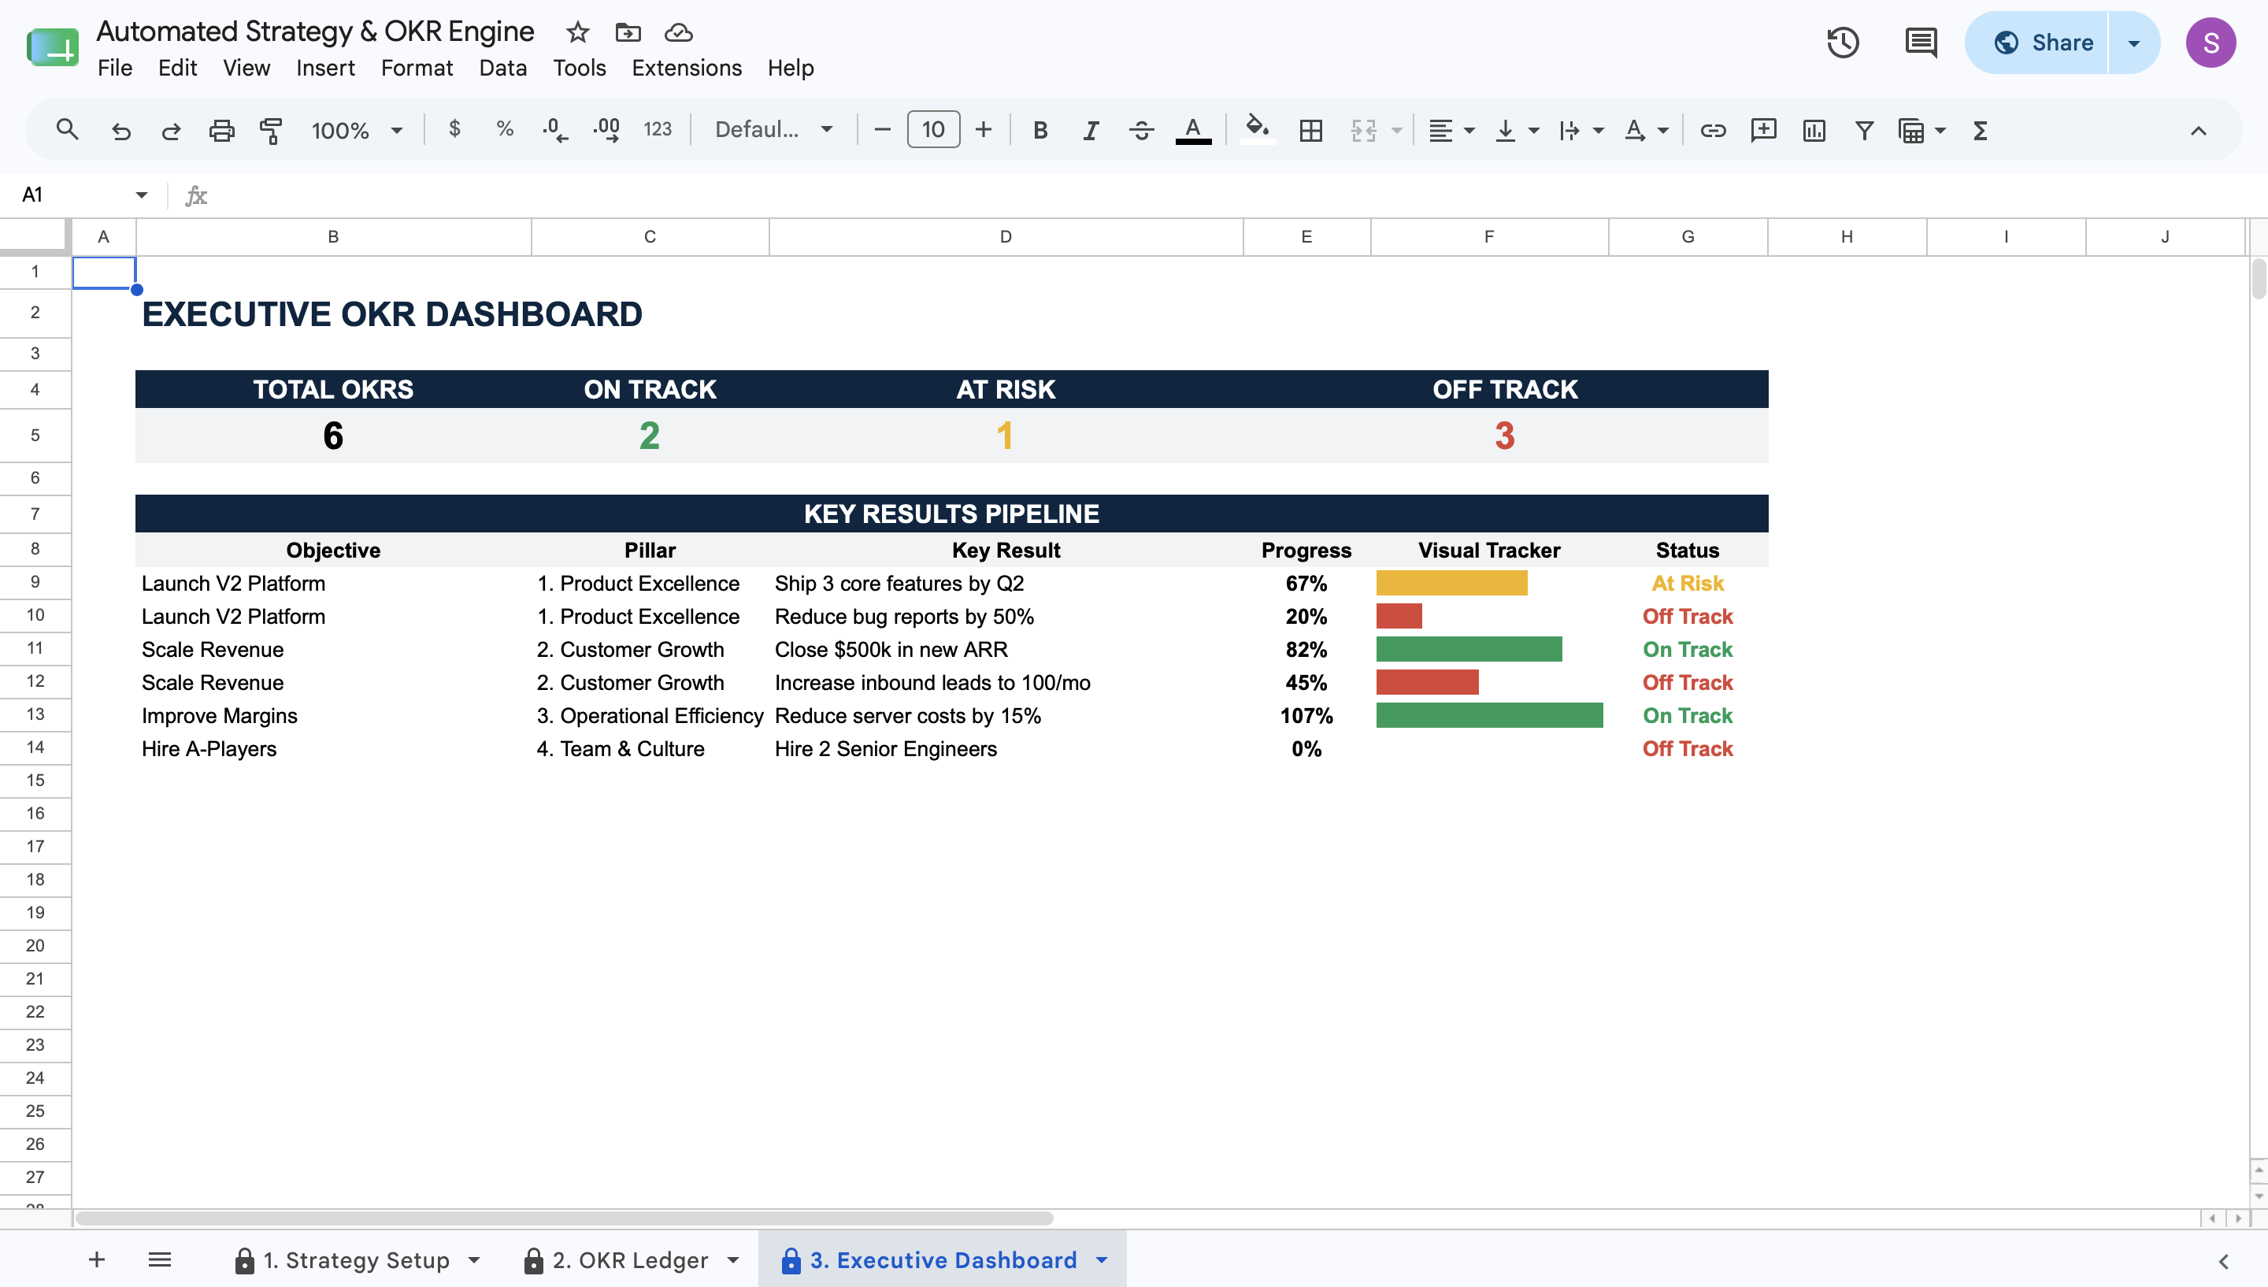Image resolution: width=2268 pixels, height=1287 pixels.
Task: Open the Insert menu
Action: [325, 67]
